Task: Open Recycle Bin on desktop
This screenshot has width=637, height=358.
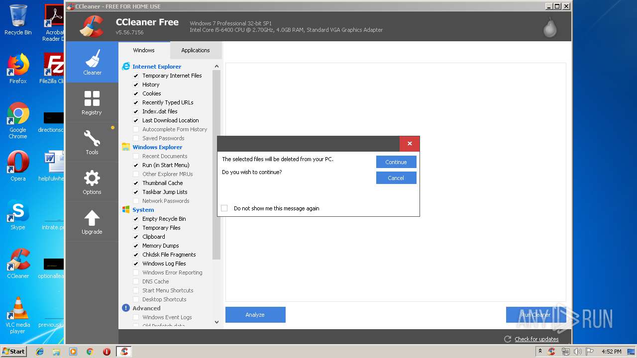Action: click(18, 20)
